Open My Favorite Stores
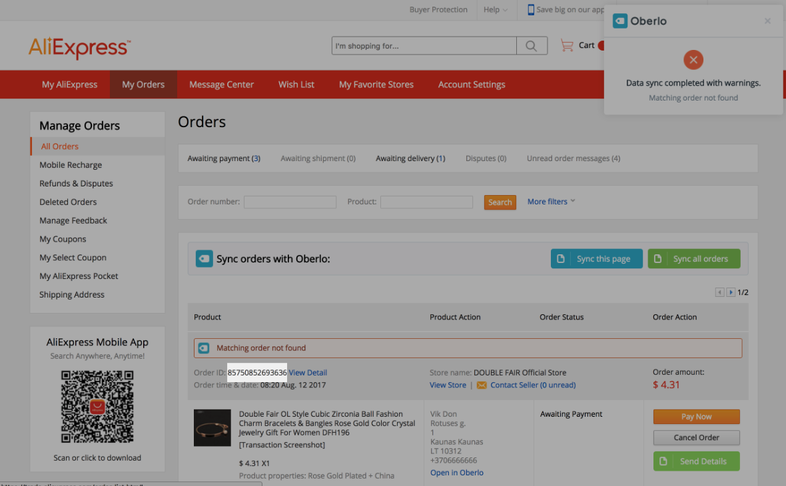Viewport: 786px width, 486px height. (x=376, y=85)
